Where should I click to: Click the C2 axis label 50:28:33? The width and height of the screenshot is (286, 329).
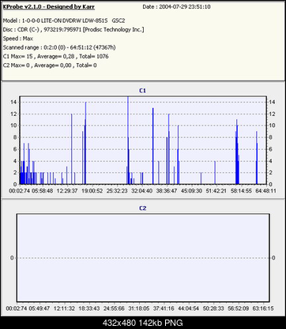pyautogui.click(x=213, y=308)
